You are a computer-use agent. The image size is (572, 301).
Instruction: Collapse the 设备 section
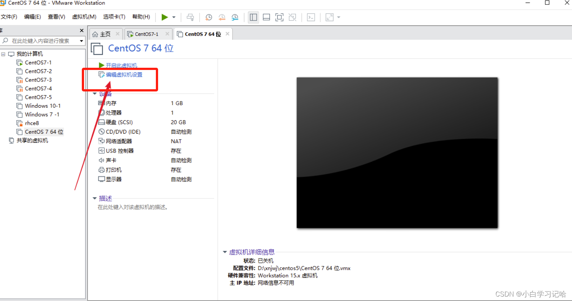[95, 94]
